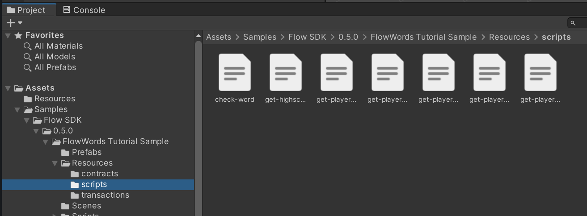The image size is (587, 216).
Task: Open the plus create-asset dropdown
Action: 14,23
